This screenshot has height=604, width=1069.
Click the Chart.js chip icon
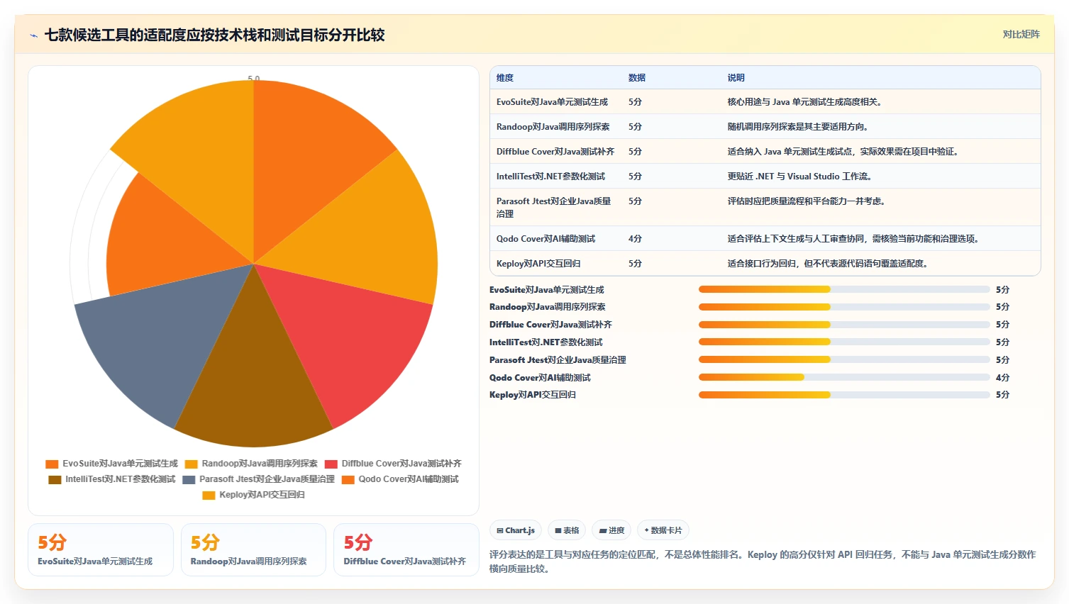[x=500, y=530]
